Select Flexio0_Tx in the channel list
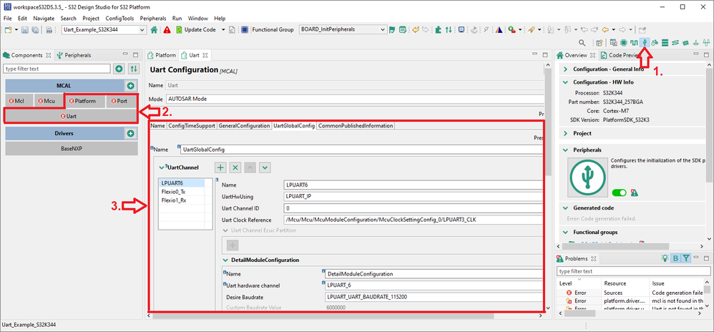Viewport: 714px width, 332px height. point(173,192)
